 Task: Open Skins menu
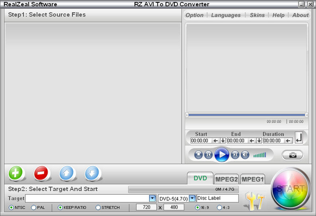(258, 15)
